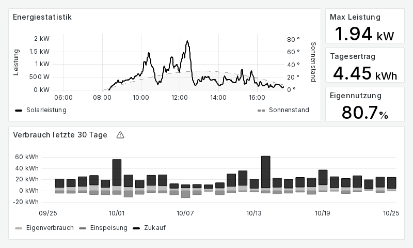Select the tallest bar in the consumption chart
The height and width of the screenshot is (248, 413).
(266, 172)
